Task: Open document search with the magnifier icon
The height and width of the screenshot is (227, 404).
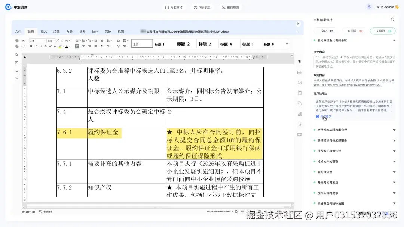Action: [x=16, y=55]
